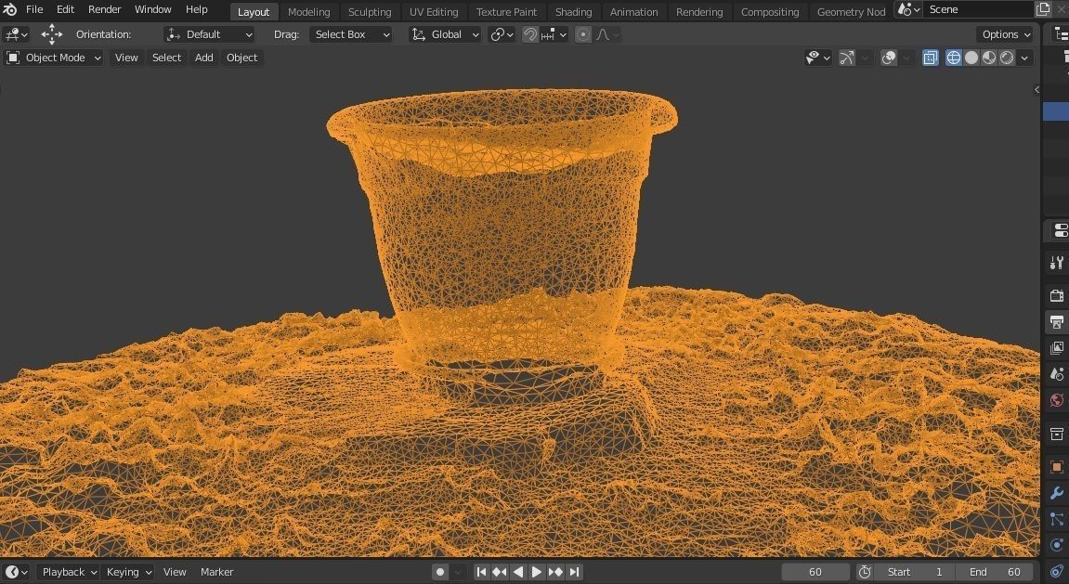
Task: Toggle the Show Overlays icon
Action: click(x=888, y=58)
